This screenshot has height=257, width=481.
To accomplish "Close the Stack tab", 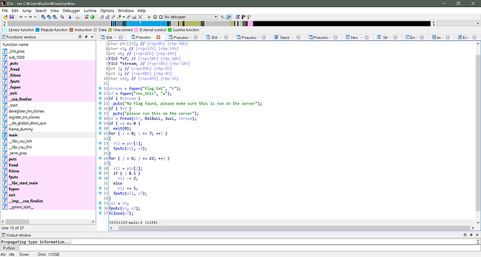I will [x=298, y=37].
